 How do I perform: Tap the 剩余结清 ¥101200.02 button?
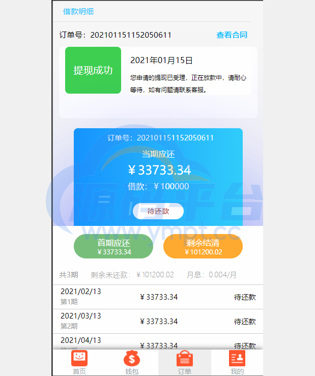tap(203, 246)
